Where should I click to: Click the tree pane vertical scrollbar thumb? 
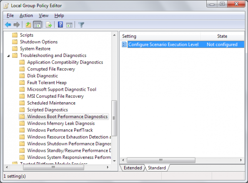click(114, 118)
